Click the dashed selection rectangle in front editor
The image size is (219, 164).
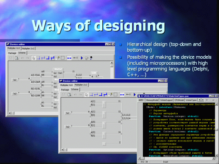116,95
